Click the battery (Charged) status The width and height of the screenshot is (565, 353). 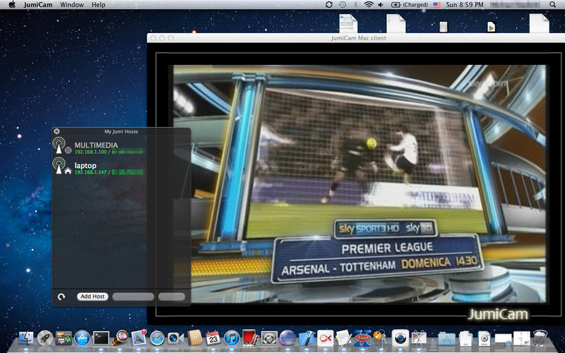410,5
